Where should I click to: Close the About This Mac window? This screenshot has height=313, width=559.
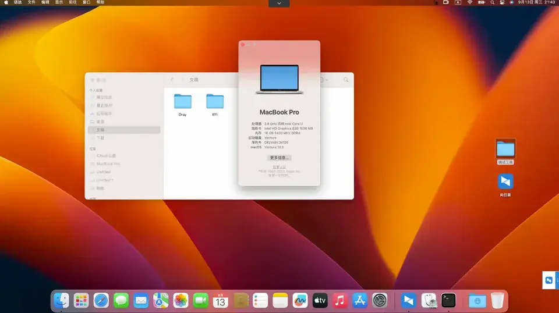(x=243, y=45)
